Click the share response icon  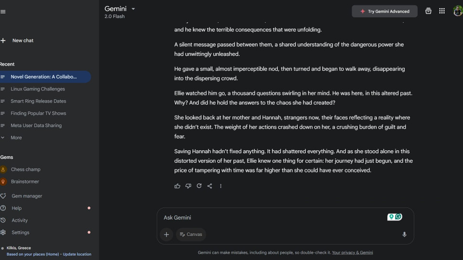tap(210, 186)
